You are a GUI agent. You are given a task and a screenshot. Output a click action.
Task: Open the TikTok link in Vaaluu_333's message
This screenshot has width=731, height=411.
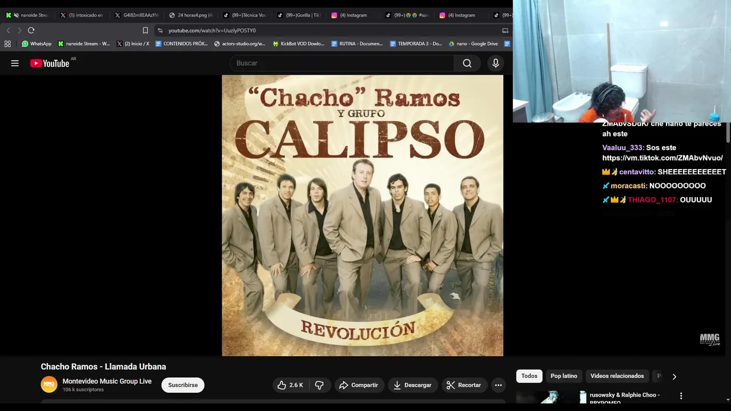pos(662,158)
